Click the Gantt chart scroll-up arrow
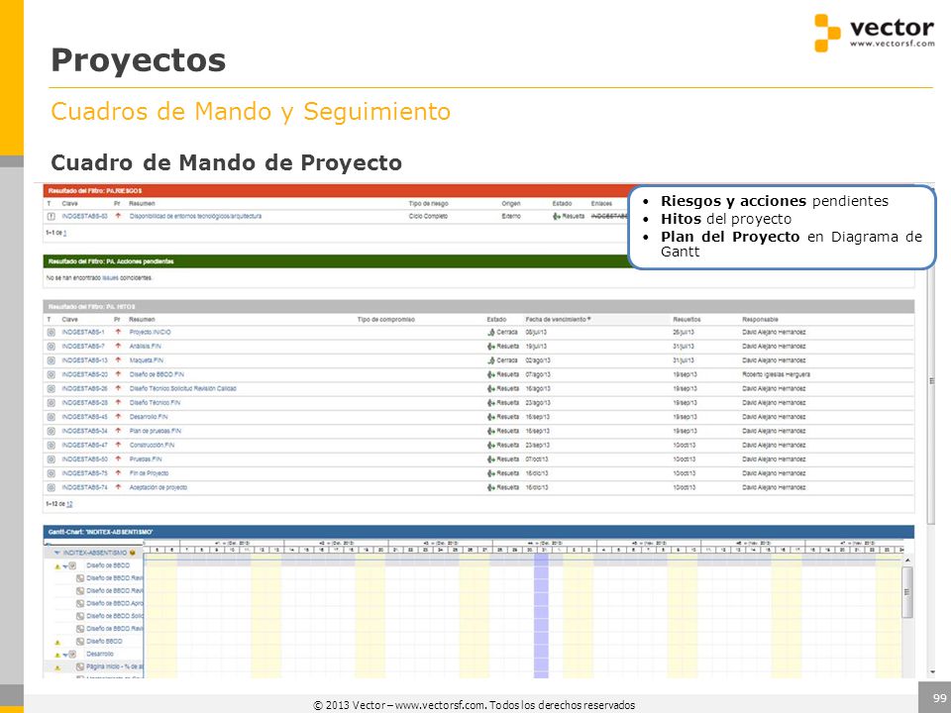The width and height of the screenshot is (951, 713). click(x=907, y=560)
